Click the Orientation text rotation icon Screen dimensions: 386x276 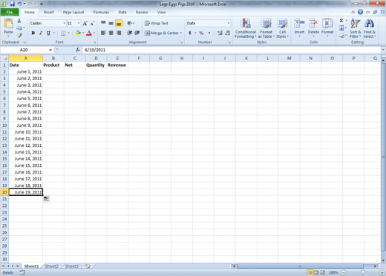[130, 23]
